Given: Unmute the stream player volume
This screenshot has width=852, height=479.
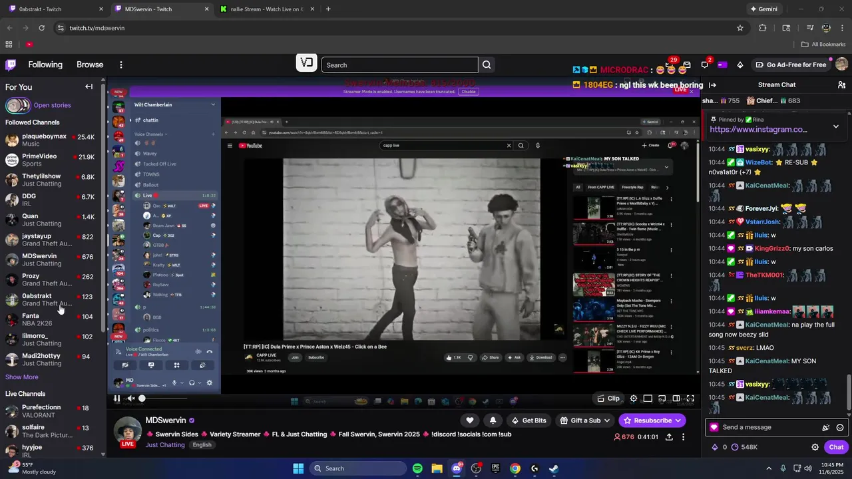Looking at the screenshot, I should coord(131,399).
